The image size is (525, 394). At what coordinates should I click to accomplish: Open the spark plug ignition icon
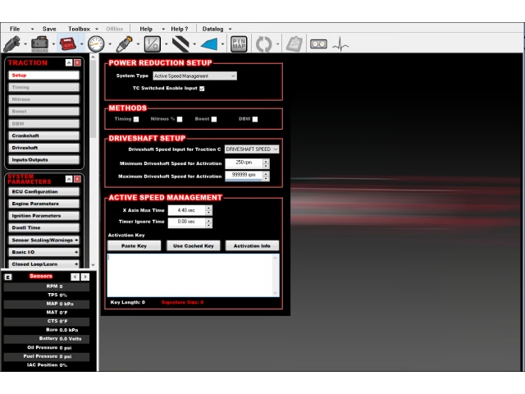124,44
